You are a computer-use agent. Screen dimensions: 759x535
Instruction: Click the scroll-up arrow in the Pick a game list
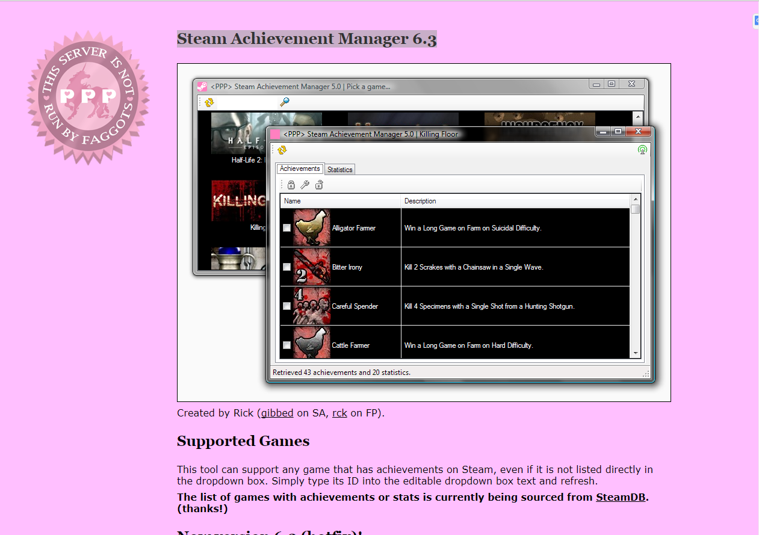point(638,116)
